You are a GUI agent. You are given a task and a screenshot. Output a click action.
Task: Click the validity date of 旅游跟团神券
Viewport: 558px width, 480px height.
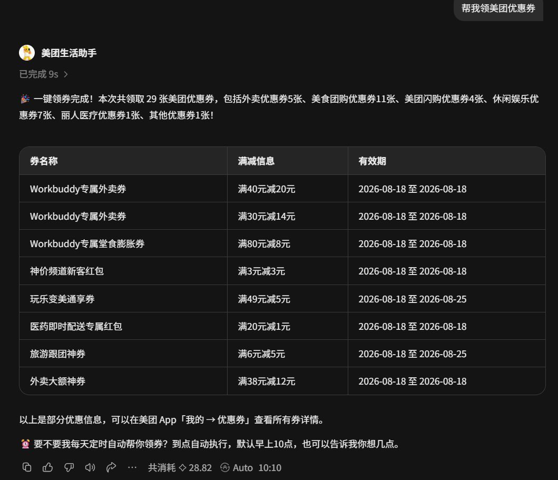[x=413, y=354]
